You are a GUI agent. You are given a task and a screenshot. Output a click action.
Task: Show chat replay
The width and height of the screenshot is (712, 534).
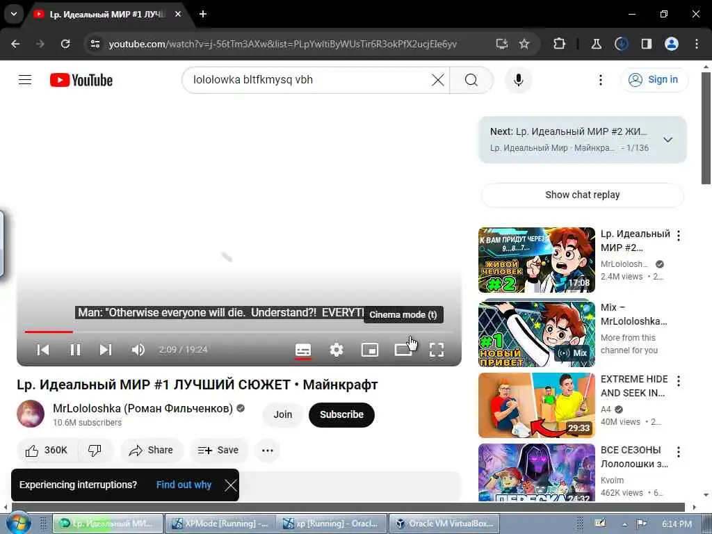[582, 195]
